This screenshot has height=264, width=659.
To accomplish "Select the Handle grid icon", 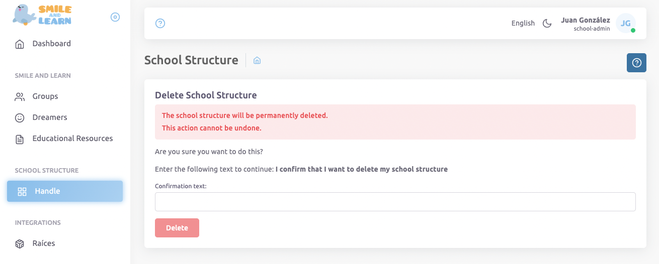I will pyautogui.click(x=22, y=191).
